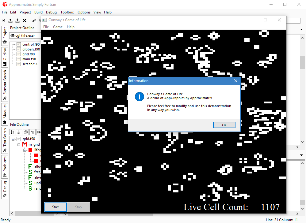Close the Information dialog with its X
306x223 pixels.
coord(236,81)
